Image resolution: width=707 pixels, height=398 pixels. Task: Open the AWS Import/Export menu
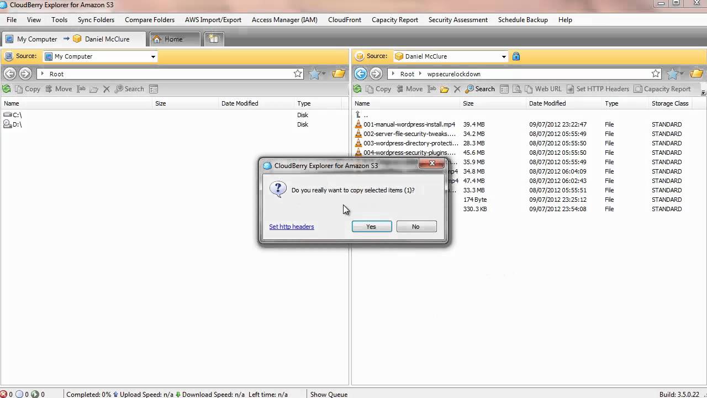tap(213, 19)
